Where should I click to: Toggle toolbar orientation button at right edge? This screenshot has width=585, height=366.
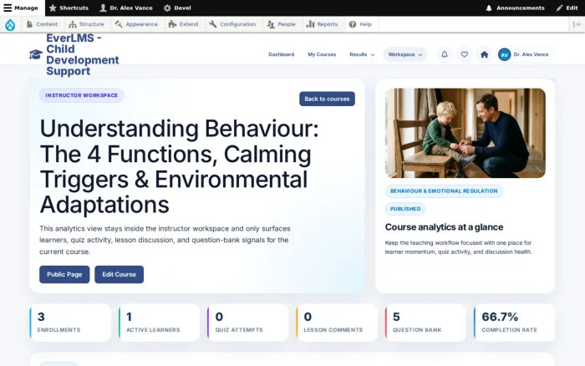click(577, 24)
